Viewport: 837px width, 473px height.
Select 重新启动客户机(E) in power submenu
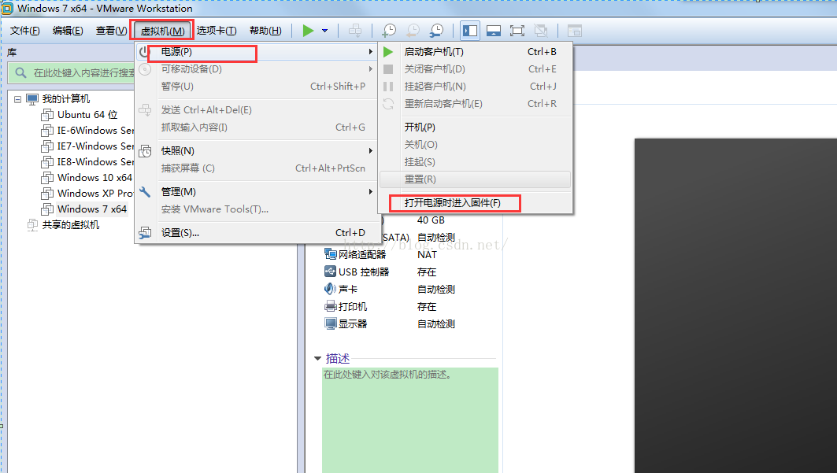coord(475,103)
